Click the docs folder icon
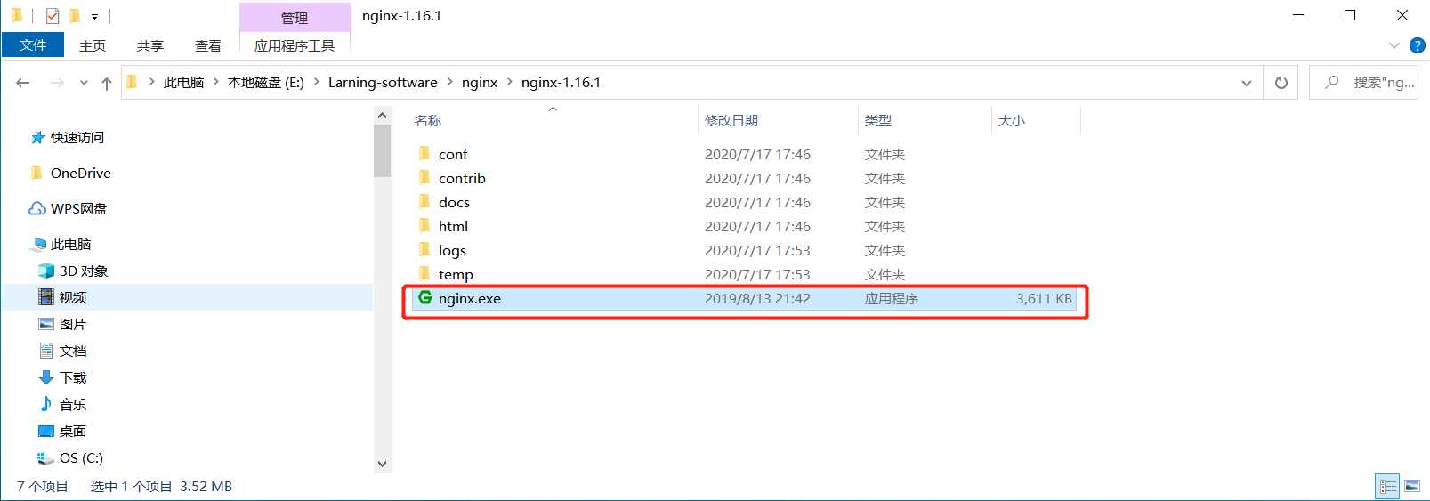This screenshot has height=501, width=1430. (424, 202)
